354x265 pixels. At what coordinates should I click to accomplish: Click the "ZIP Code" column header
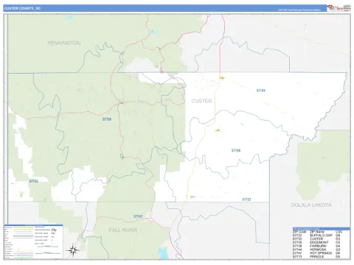click(x=299, y=232)
